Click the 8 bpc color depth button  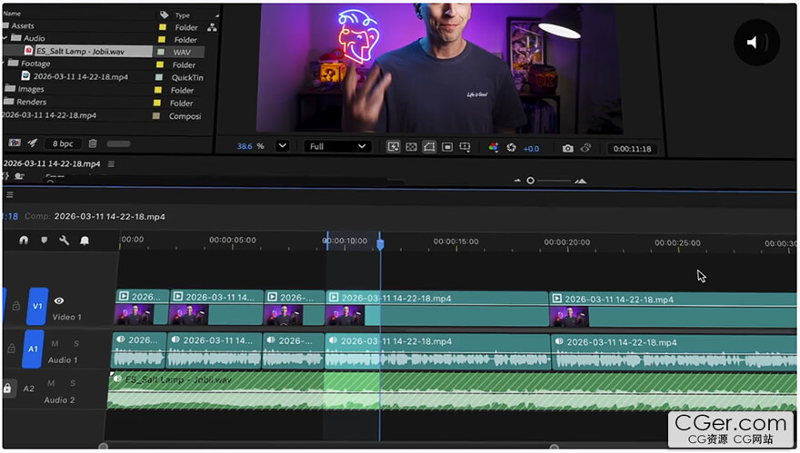[63, 143]
